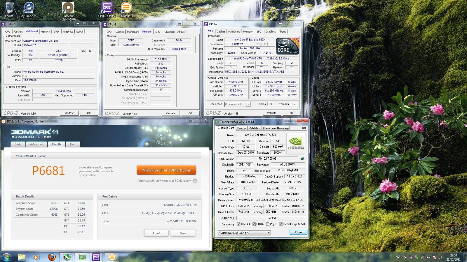The height and width of the screenshot is (262, 467).
Task: Open the PowerColor Giveaway tab in GPU-Z
Action: (x=276, y=128)
